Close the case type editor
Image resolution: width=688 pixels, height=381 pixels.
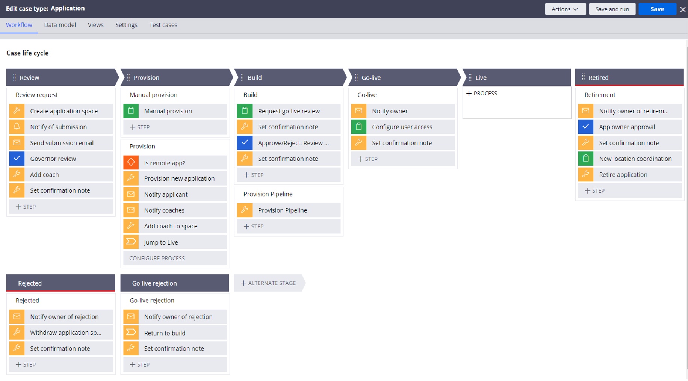[683, 9]
